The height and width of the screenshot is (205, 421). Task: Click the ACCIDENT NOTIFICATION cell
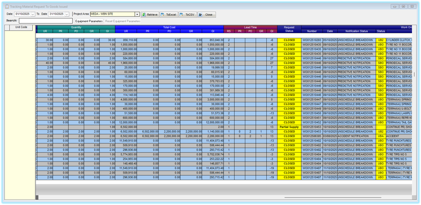tap(357, 136)
